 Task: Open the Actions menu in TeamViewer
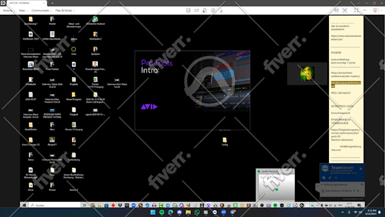tap(9, 11)
